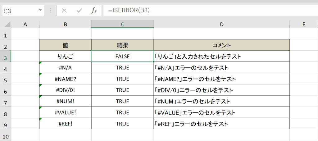Select column D header
The width and height of the screenshot is (318, 141).
point(222,24)
